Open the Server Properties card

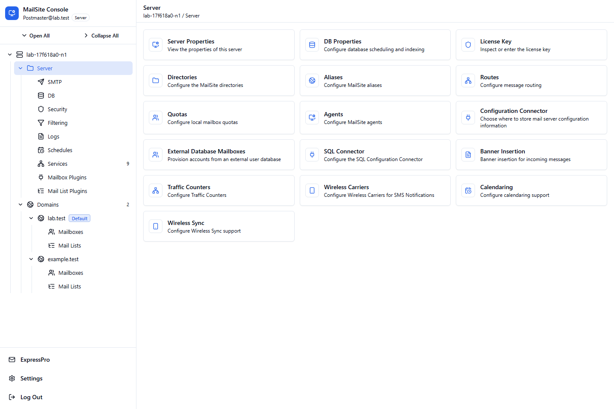[x=219, y=45]
